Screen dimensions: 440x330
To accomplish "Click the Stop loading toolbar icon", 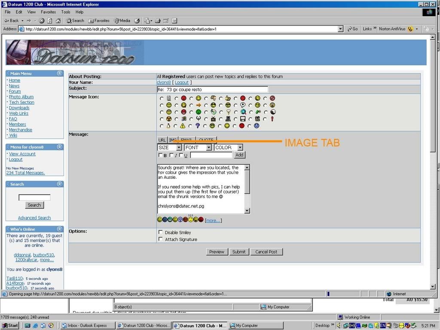I will (x=42, y=21).
